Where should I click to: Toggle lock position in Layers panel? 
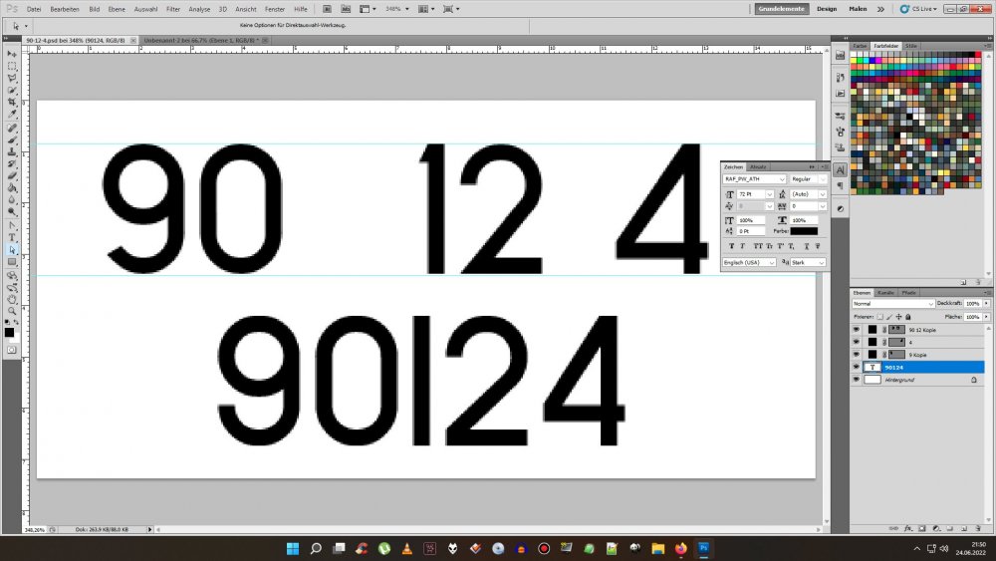coord(898,317)
